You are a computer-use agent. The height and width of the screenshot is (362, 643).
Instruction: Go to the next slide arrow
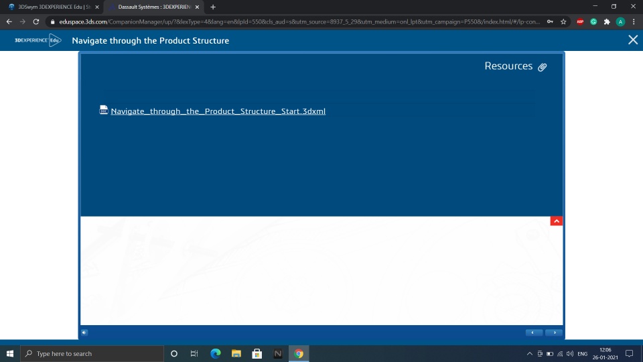[554, 333]
